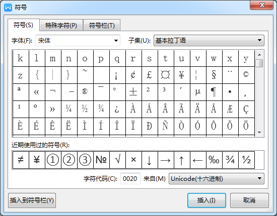Choose the micro µ symbol
The image size is (277, 216).
198,92
